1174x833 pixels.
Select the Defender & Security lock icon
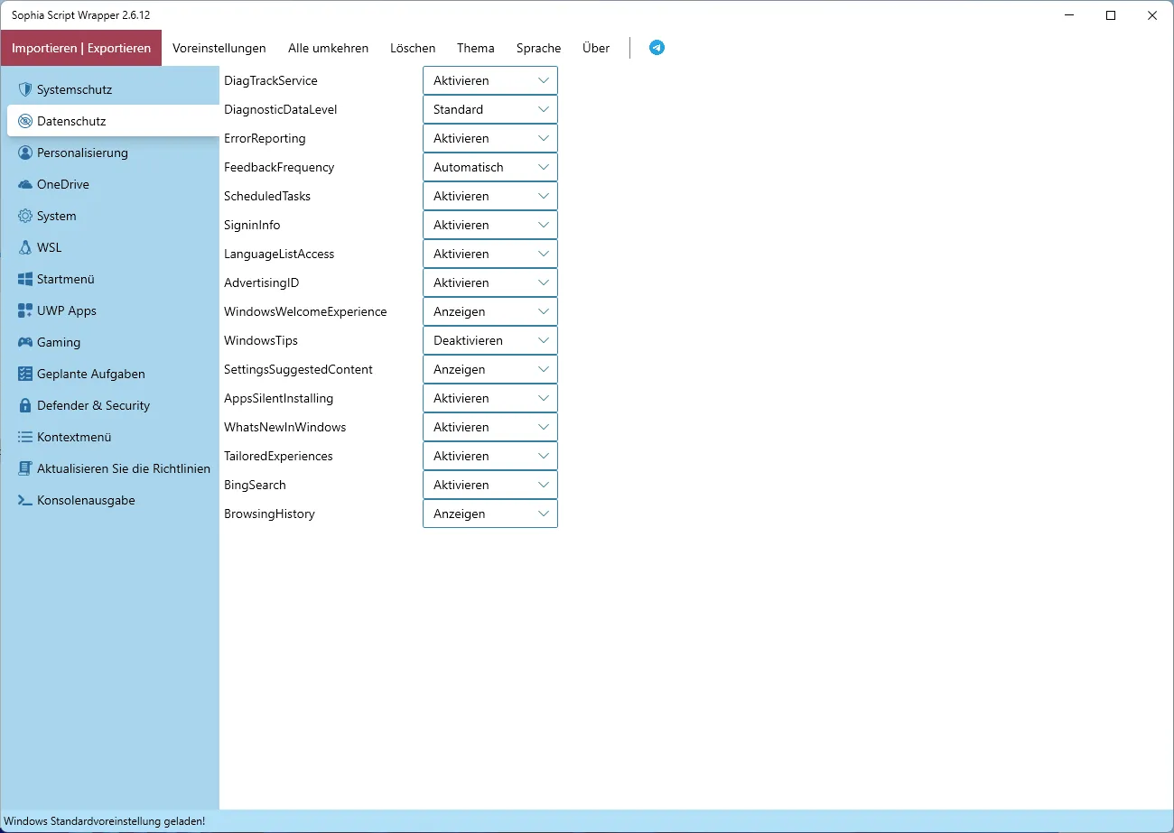[25, 405]
